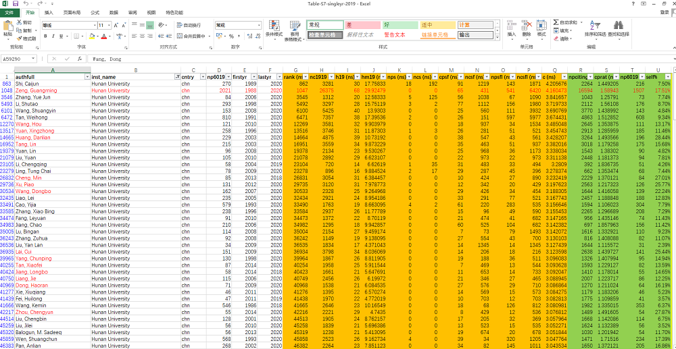Viewport: 676px width, 349px height.
Task: Open Find & Select (查找和选择) binoculars
Action: [x=618, y=26]
